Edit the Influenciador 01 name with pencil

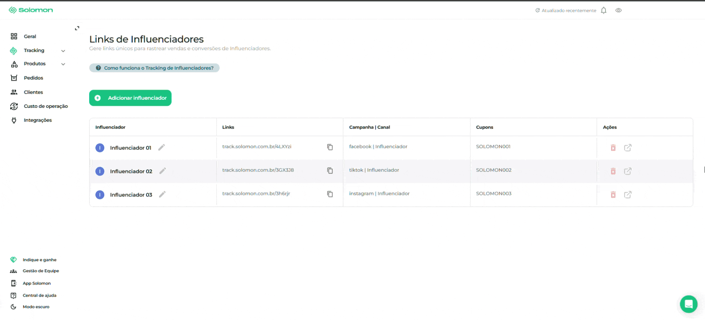point(162,147)
